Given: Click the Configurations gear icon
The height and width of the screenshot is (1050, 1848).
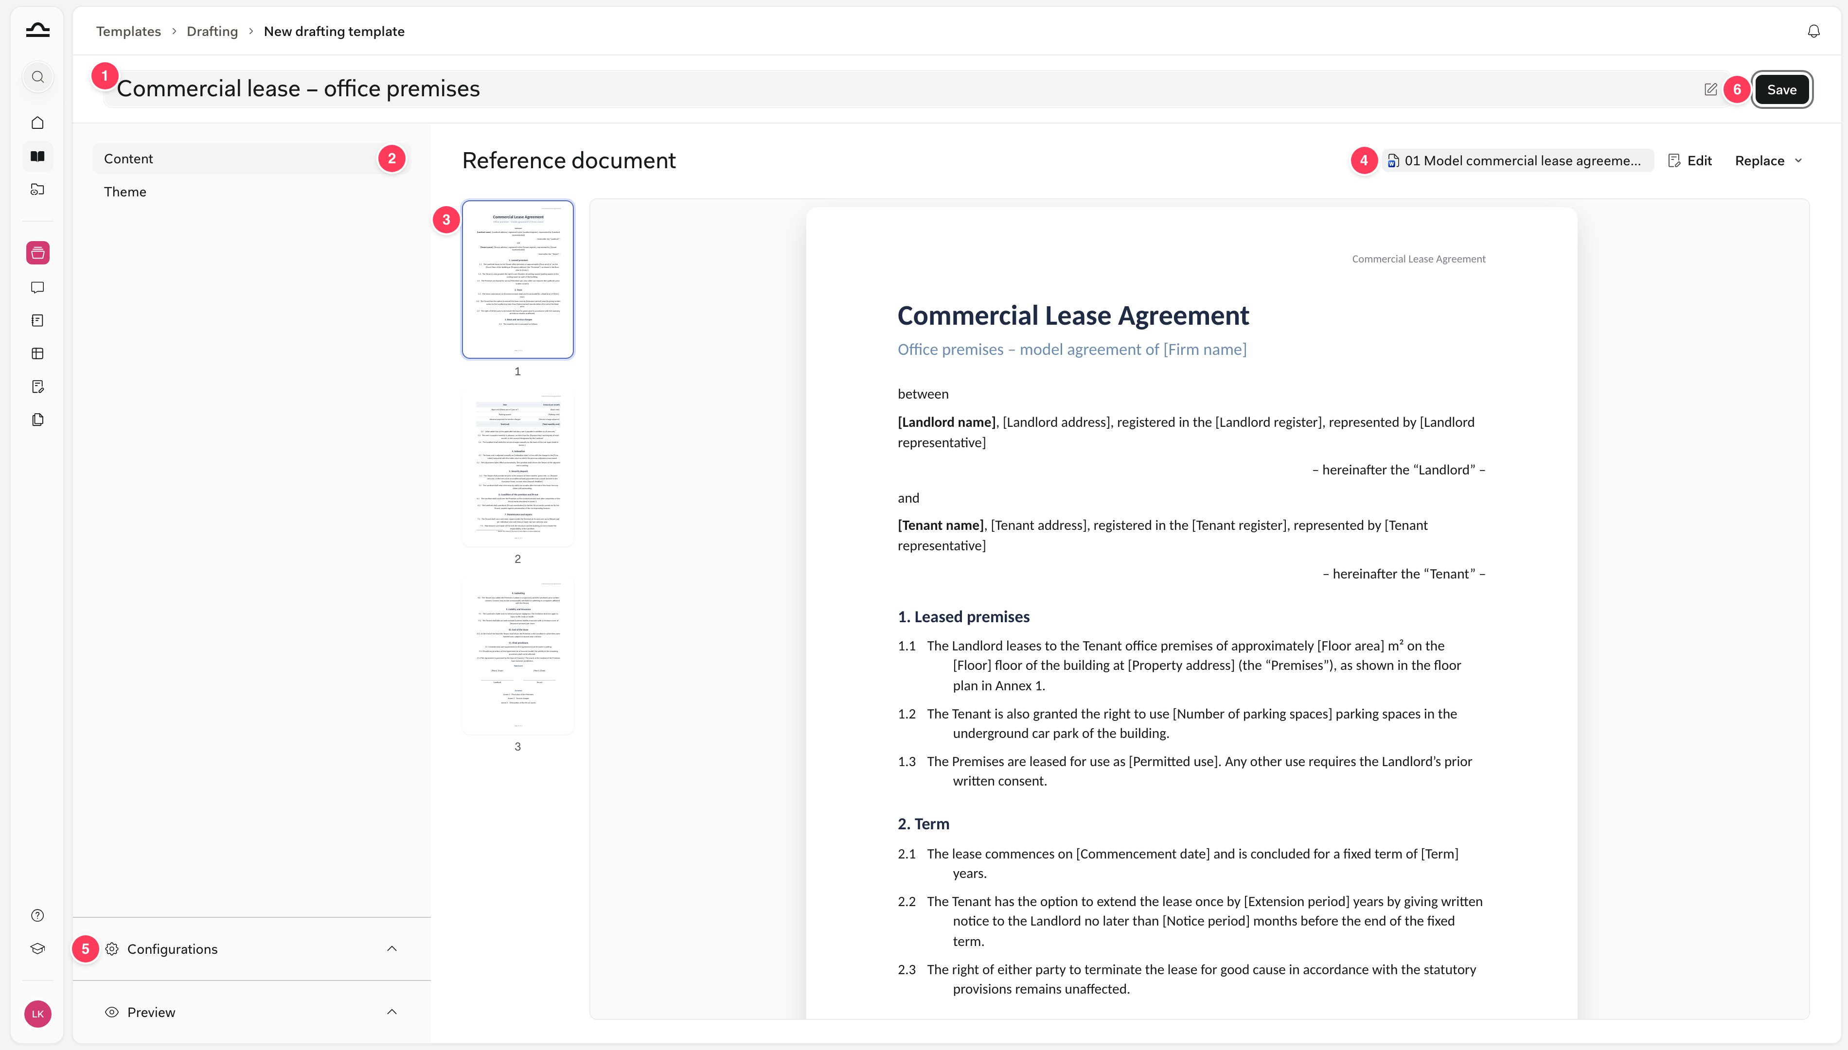Looking at the screenshot, I should (x=112, y=949).
